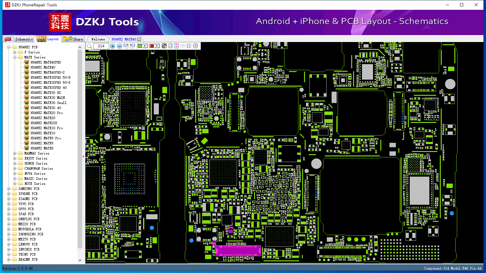Expand the P Series folder

tap(15, 52)
